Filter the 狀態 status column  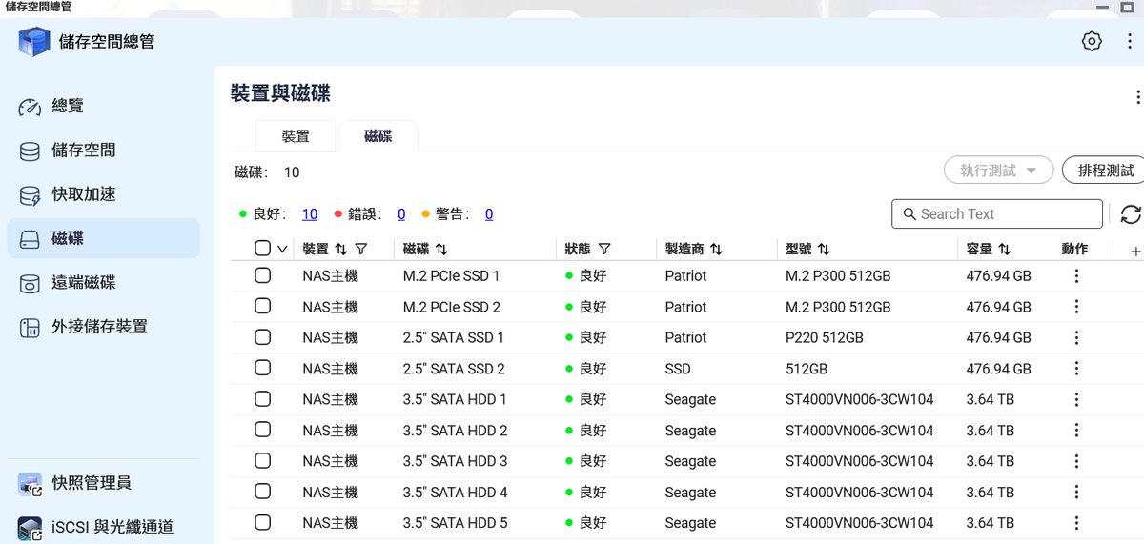coord(604,249)
